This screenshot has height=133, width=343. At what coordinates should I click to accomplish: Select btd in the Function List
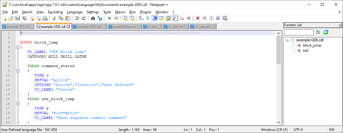[x=306, y=51]
